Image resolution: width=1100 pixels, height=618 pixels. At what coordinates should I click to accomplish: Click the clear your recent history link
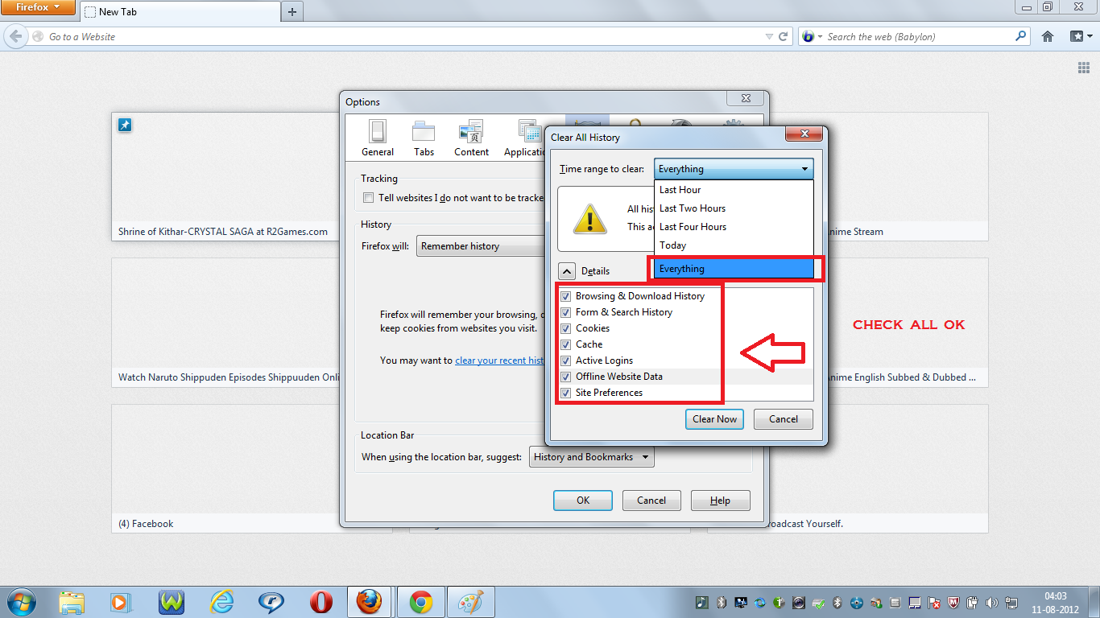[x=500, y=360]
